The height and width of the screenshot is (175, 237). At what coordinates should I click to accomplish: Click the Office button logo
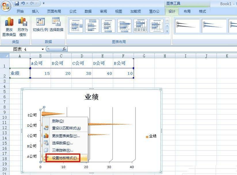click(x=6, y=6)
